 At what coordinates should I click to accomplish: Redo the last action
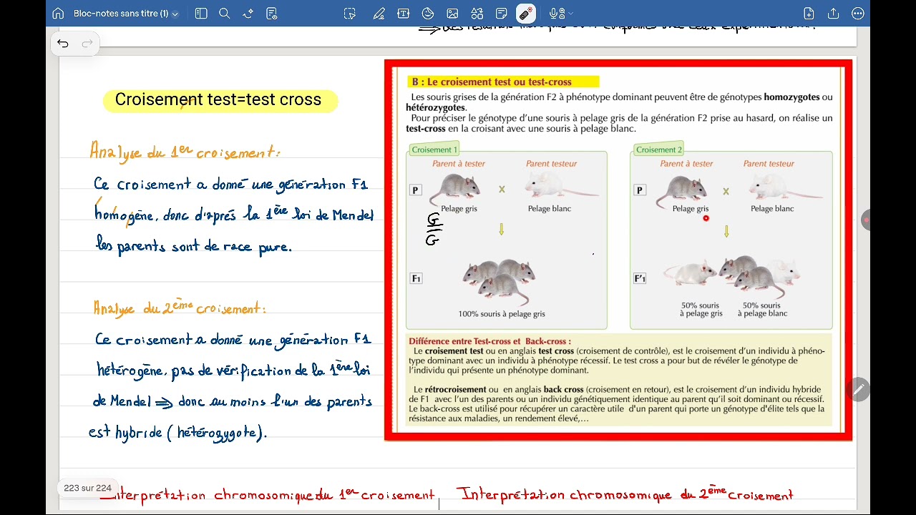(87, 44)
